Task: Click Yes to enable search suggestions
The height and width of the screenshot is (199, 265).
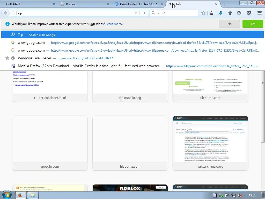Action: [253, 24]
